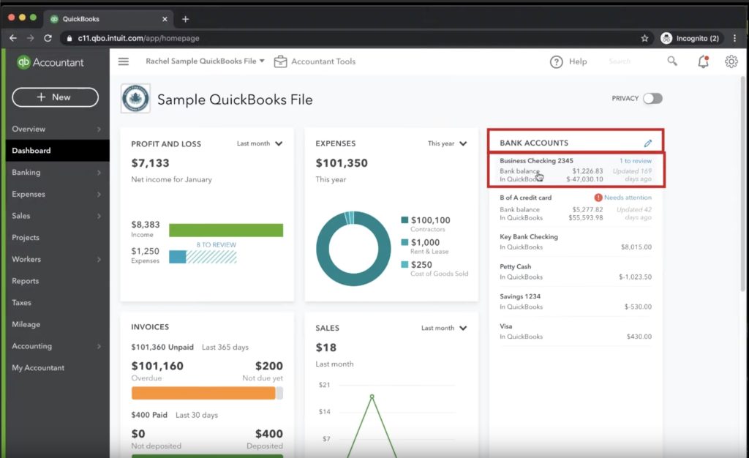This screenshot has width=749, height=458.
Task: Open the Incognito profile button
Action: pyautogui.click(x=690, y=38)
